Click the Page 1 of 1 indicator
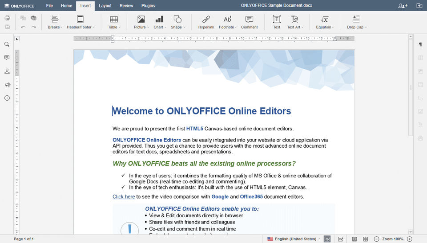 (x=24, y=239)
